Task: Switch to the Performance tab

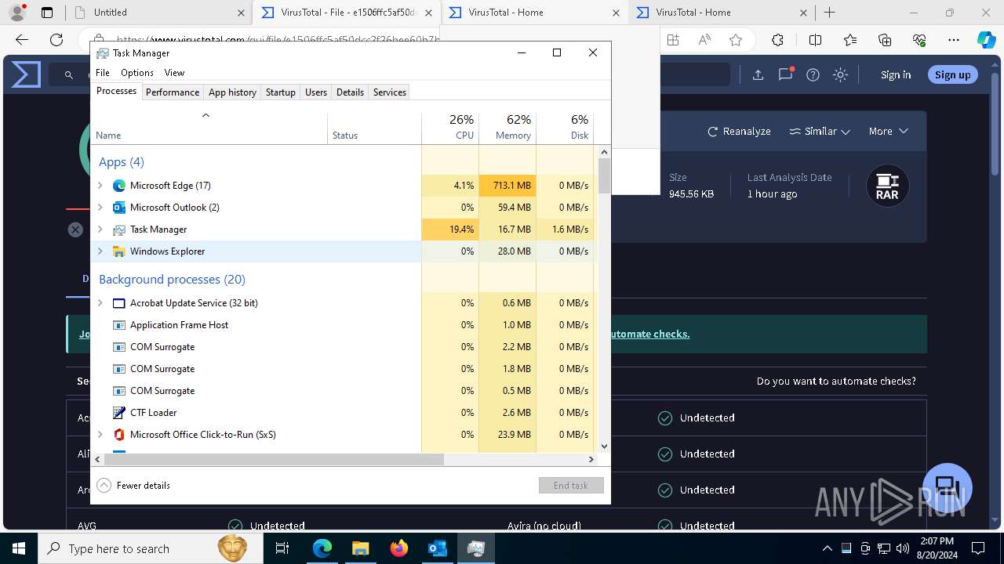Action: tap(173, 92)
